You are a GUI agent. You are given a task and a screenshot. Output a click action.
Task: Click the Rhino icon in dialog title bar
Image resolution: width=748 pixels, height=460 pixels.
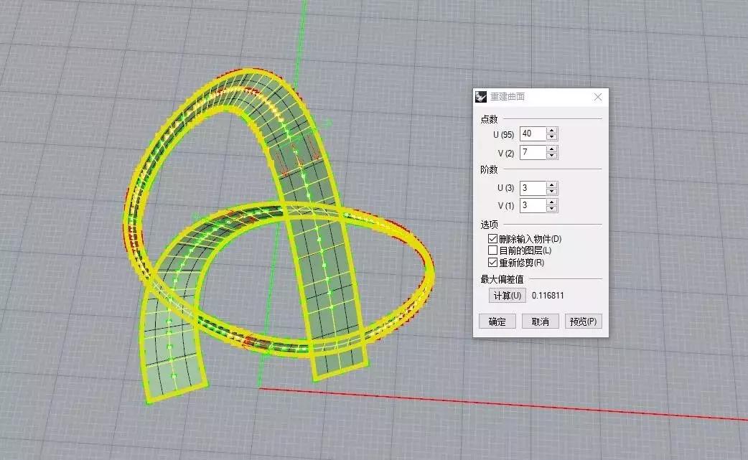pos(481,97)
